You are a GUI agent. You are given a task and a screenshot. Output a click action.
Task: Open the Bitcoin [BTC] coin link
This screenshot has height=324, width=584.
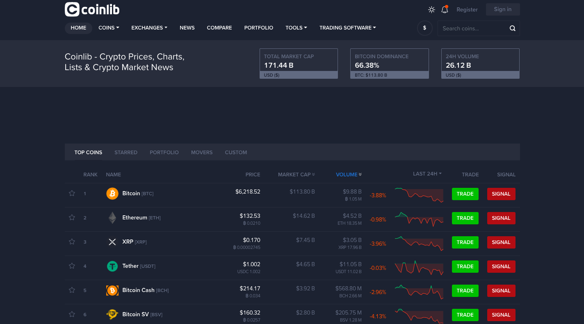click(x=138, y=193)
